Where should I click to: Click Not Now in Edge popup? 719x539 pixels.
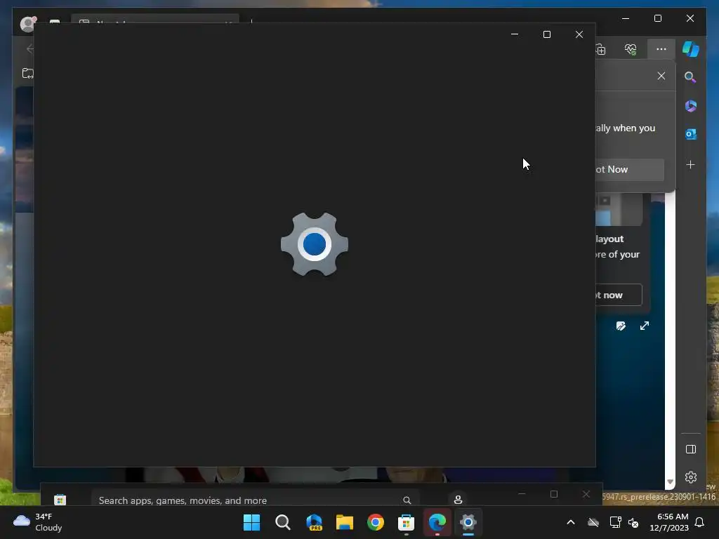point(630,170)
